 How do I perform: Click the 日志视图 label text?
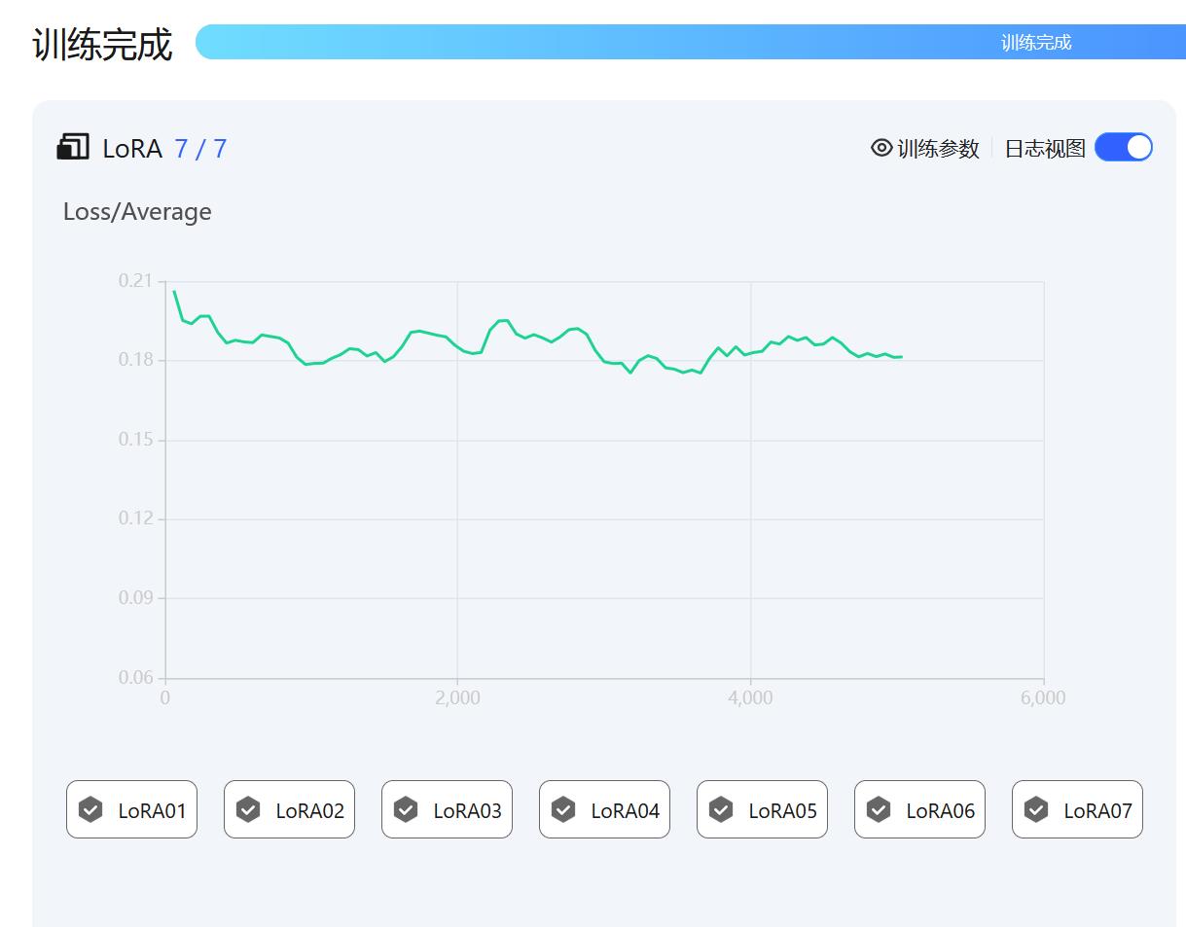(1044, 149)
